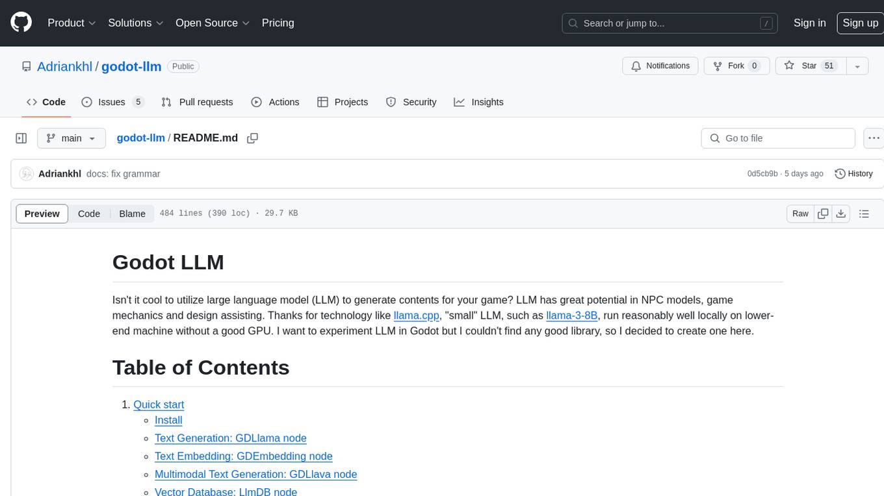Open the star lists dropdown arrow
Image resolution: width=884 pixels, height=496 pixels.
[857, 66]
